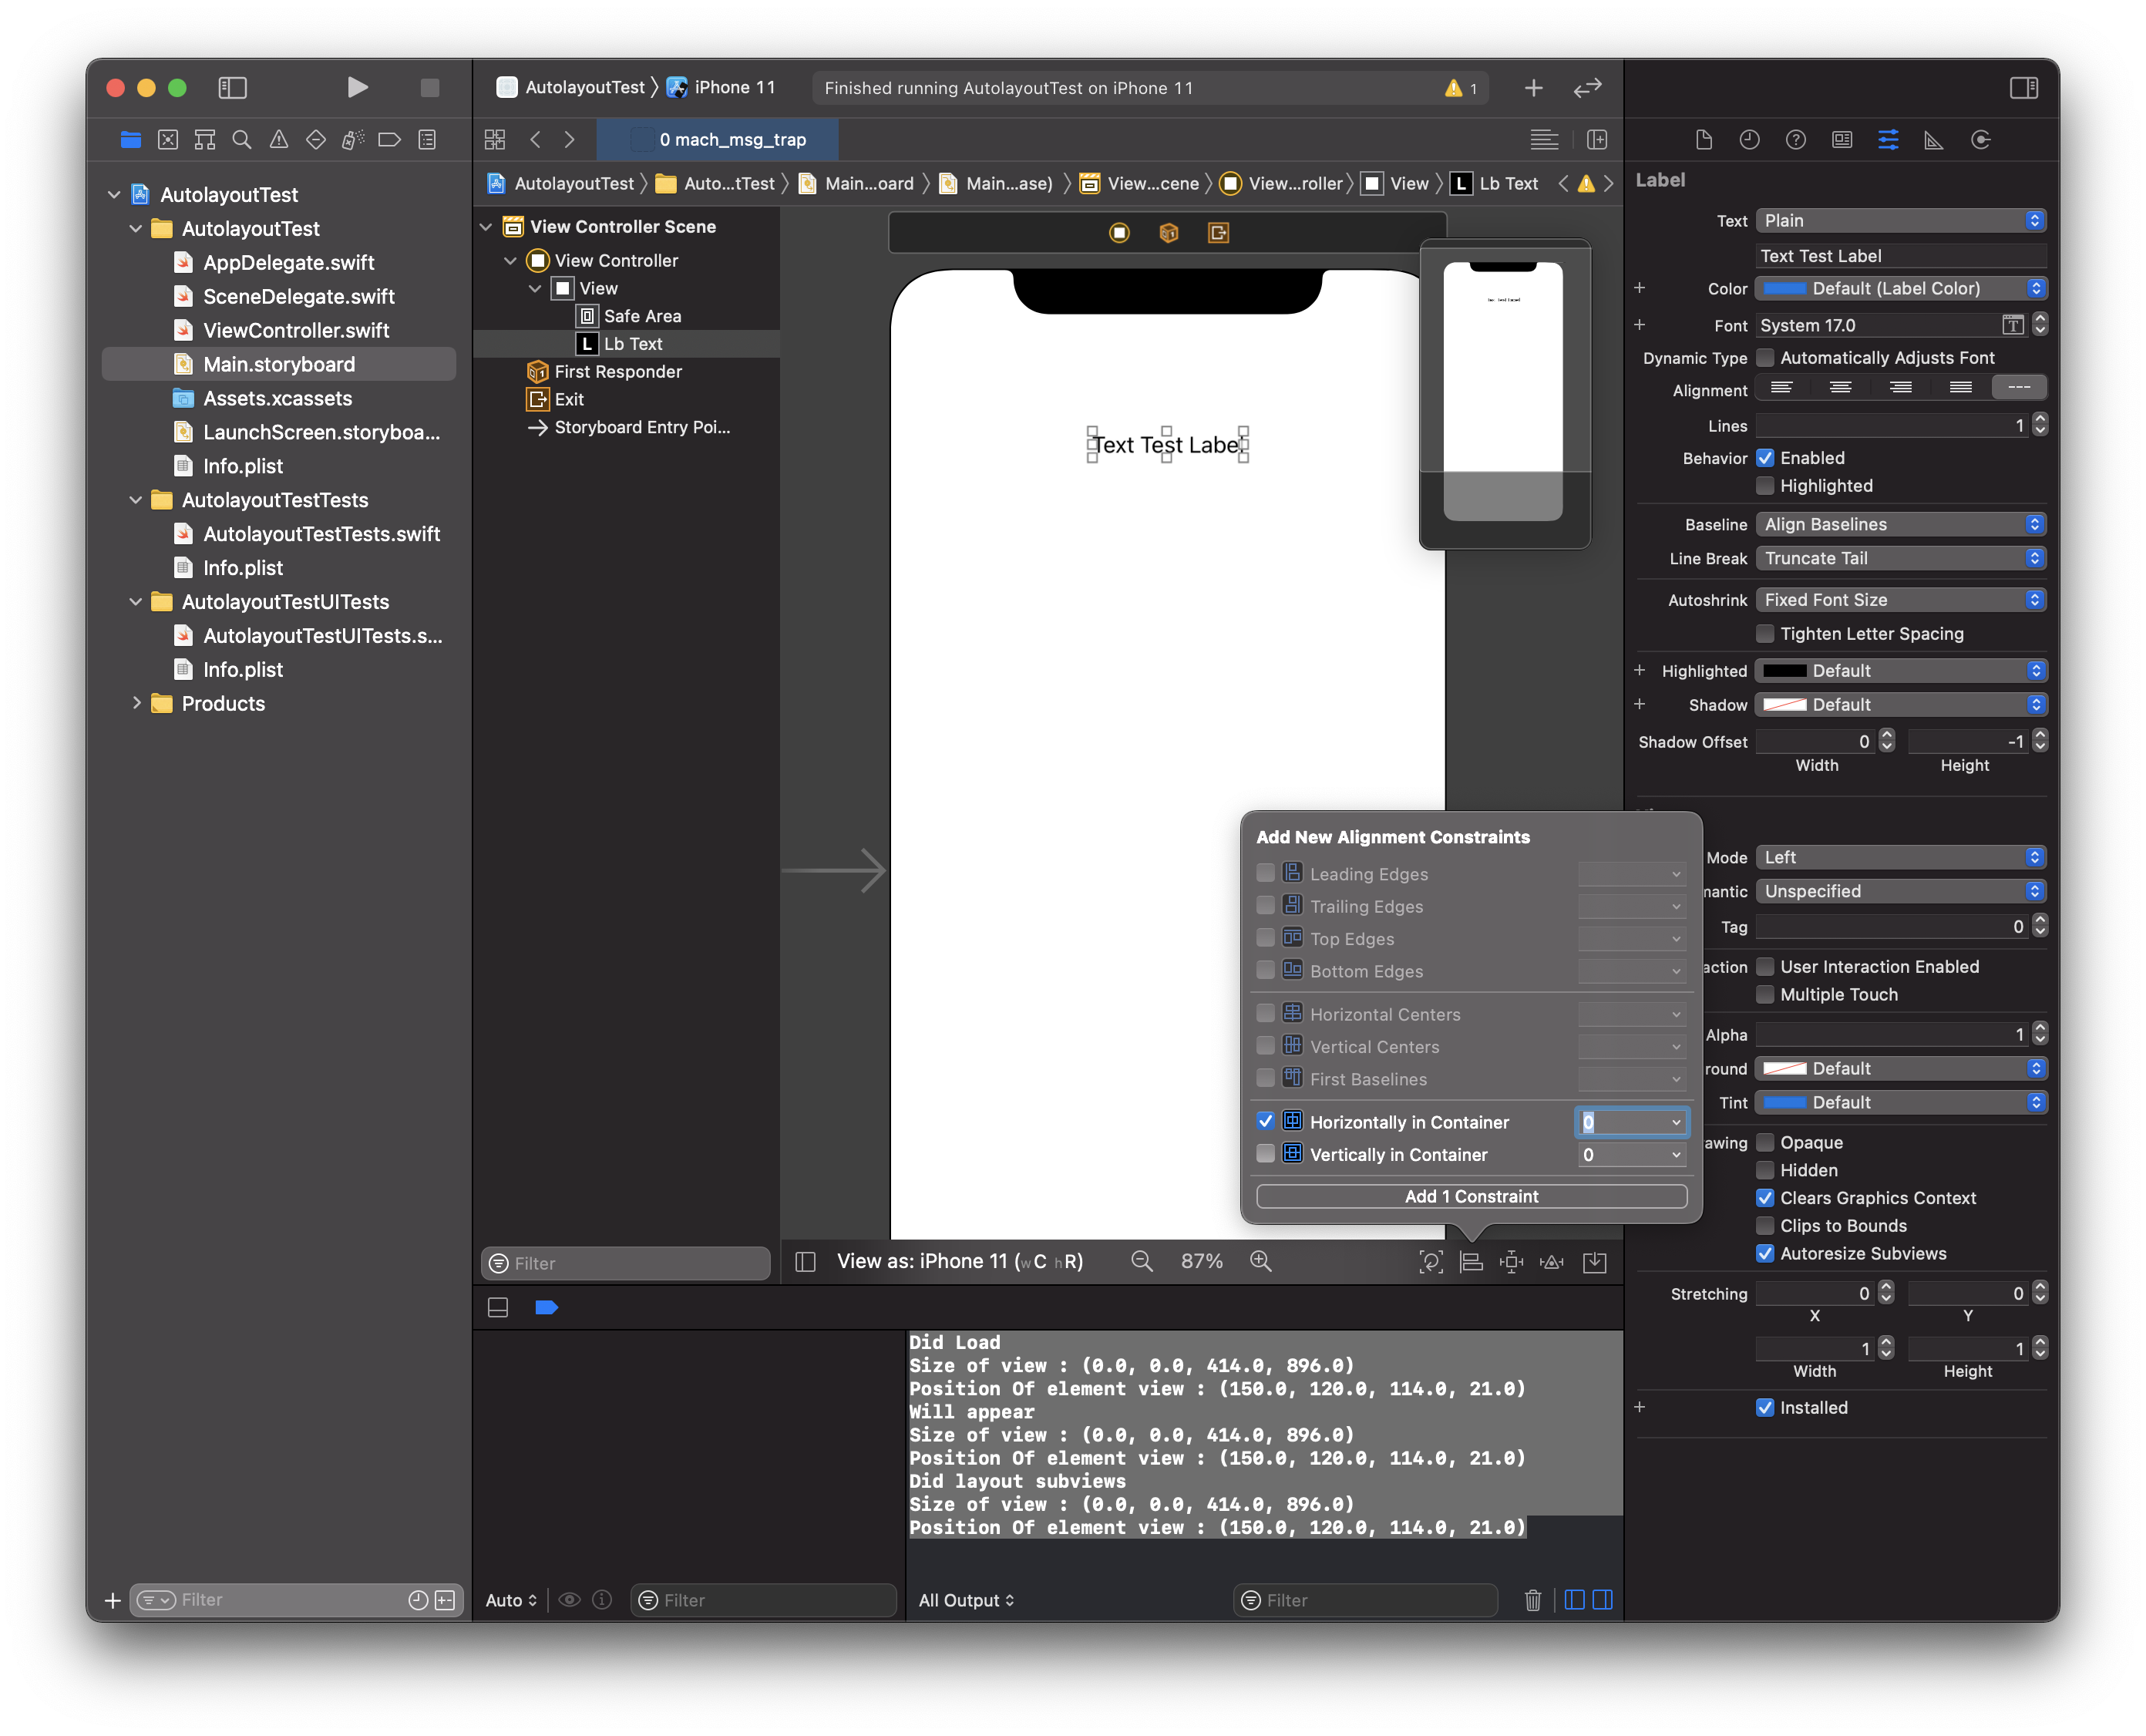Select ViewController.swift in navigator
Viewport: 2146px width, 1736px height.
296,331
